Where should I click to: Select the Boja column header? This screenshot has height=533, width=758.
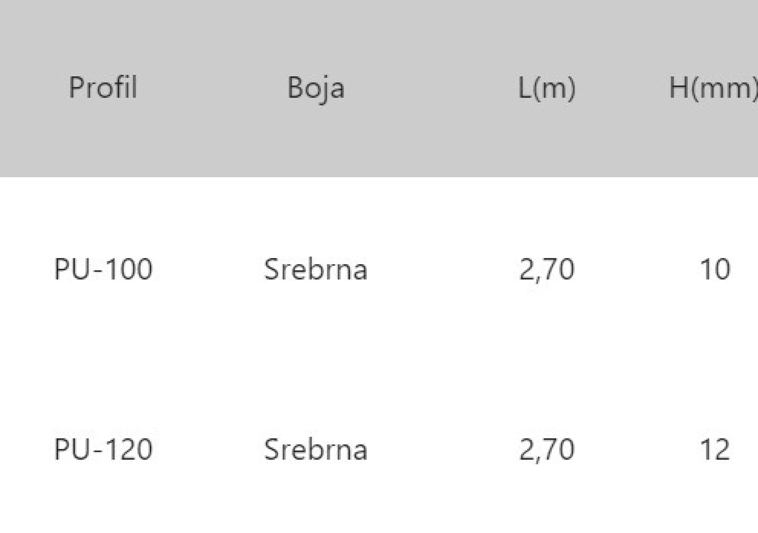tap(316, 88)
